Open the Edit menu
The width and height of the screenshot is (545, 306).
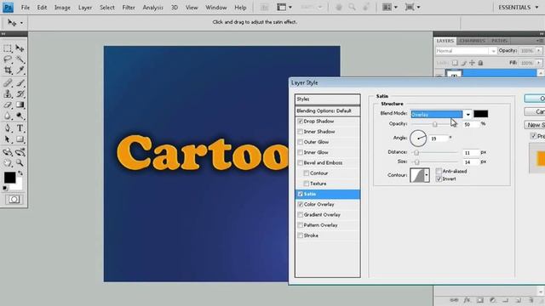pyautogui.click(x=42, y=8)
